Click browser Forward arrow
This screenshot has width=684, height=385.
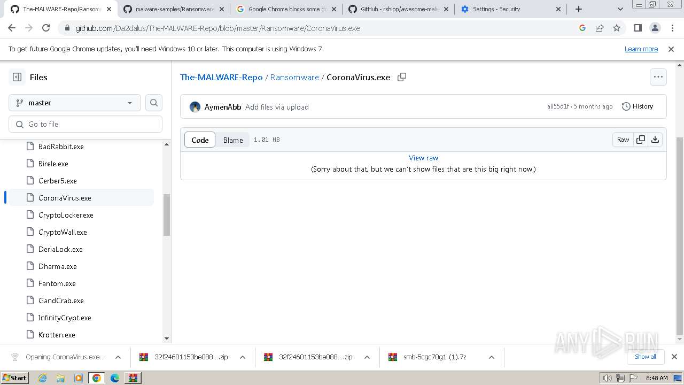pyautogui.click(x=29, y=28)
